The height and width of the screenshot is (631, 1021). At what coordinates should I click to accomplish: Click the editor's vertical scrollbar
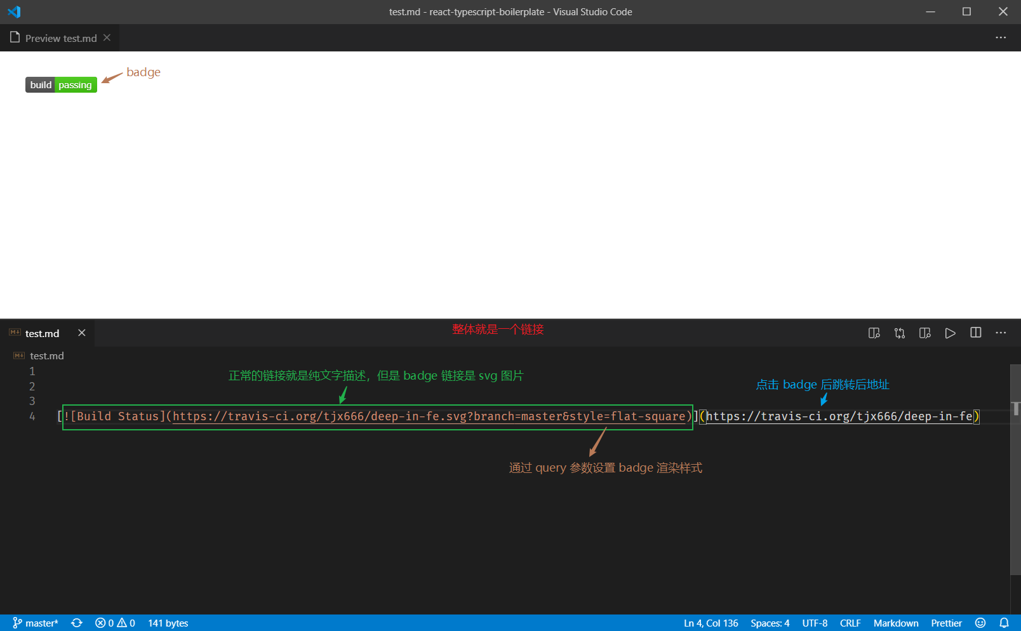point(1016,470)
